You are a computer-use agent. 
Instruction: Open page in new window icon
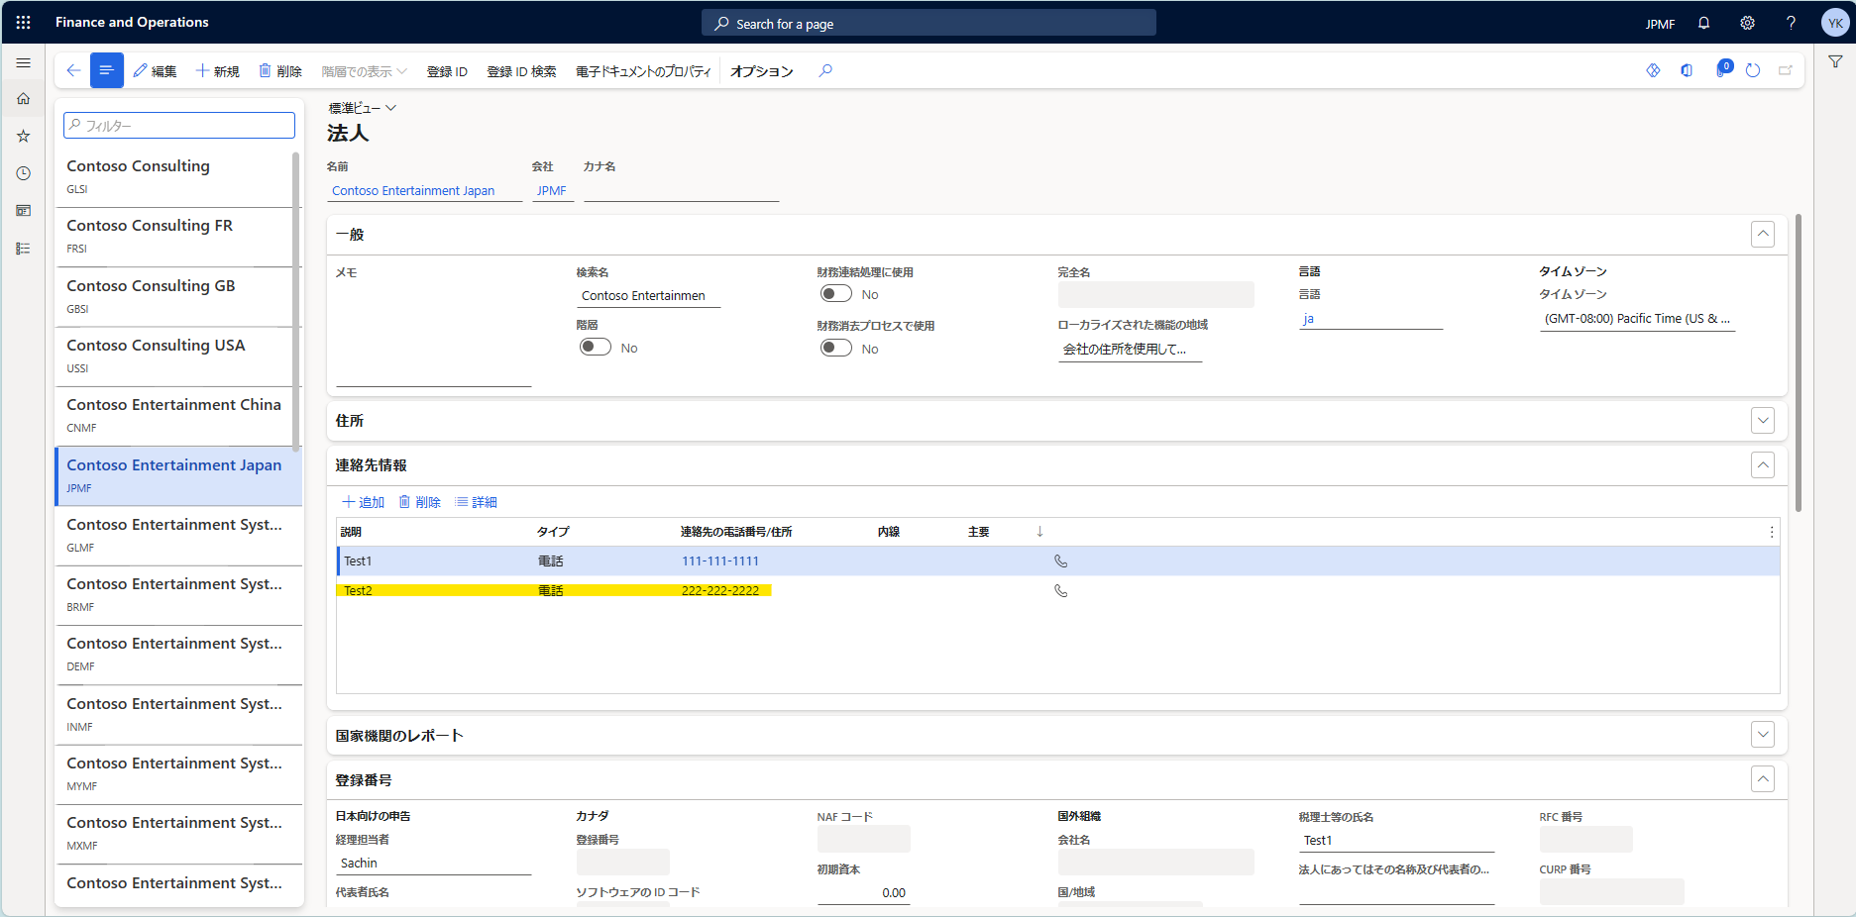[1786, 70]
